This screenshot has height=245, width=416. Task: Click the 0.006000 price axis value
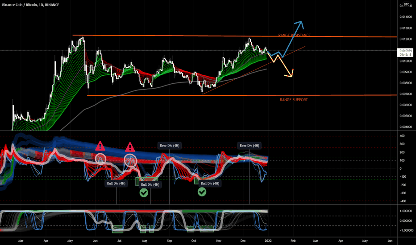coord(406,105)
